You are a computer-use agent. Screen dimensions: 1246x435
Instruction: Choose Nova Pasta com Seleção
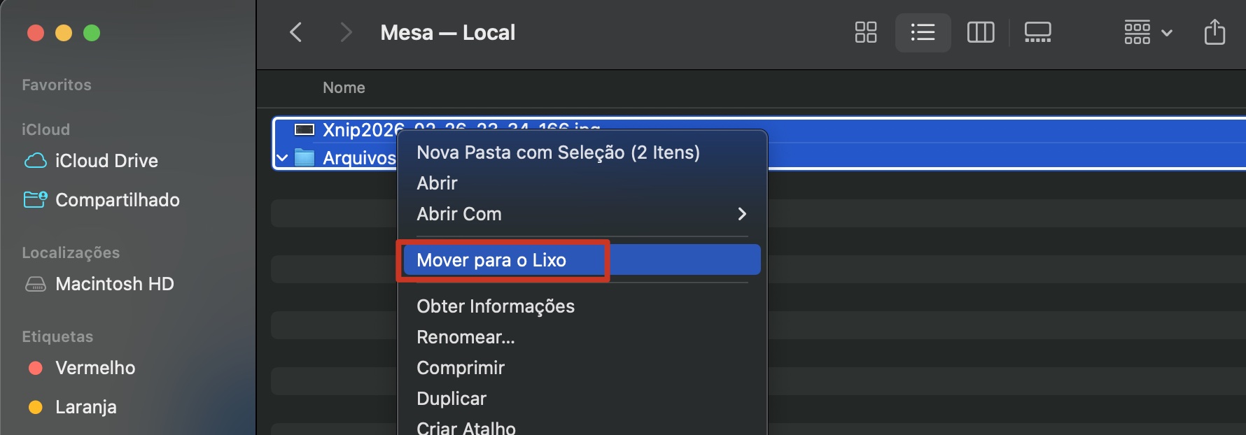[x=558, y=152]
